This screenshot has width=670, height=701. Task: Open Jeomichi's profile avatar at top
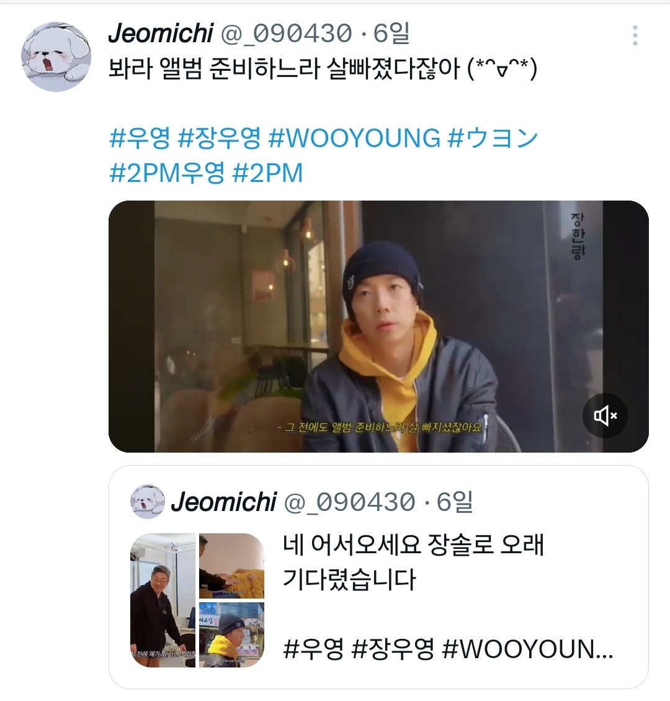click(x=56, y=57)
